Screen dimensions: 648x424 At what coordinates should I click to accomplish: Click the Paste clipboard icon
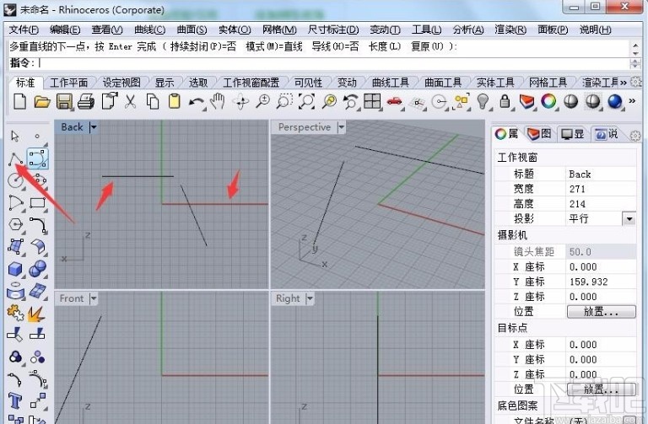point(175,101)
